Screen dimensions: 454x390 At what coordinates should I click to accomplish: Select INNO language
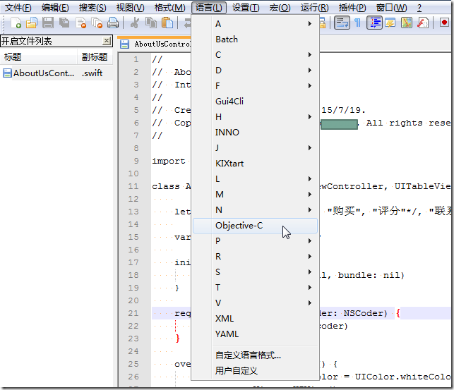click(x=255, y=133)
